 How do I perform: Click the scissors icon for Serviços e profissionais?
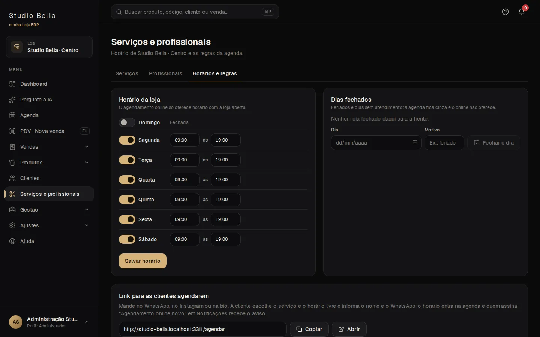pos(12,194)
